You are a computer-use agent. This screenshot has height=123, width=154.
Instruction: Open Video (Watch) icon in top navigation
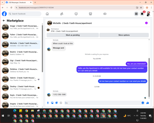coord(76,14)
